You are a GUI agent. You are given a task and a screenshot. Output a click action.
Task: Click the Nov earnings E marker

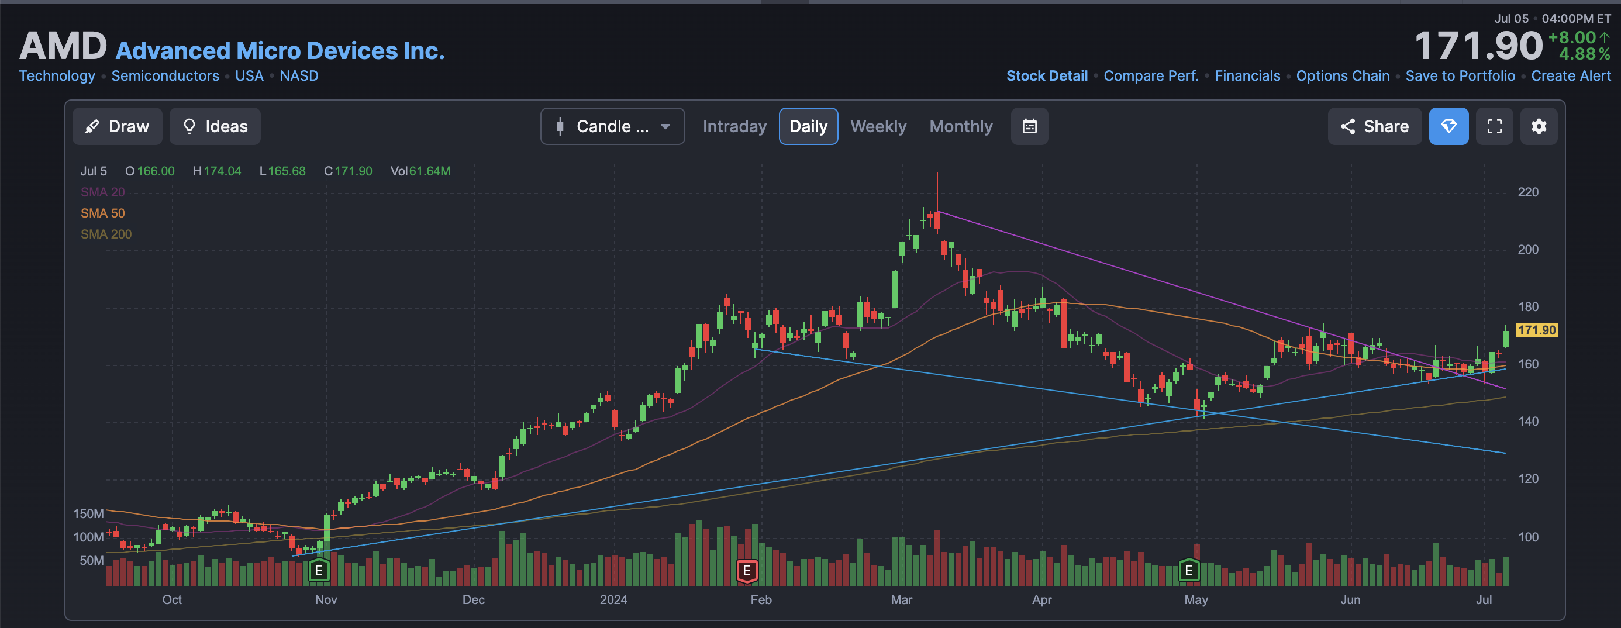click(318, 570)
